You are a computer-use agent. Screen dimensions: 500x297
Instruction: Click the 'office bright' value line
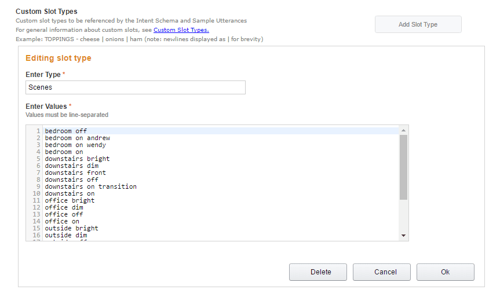coord(70,200)
